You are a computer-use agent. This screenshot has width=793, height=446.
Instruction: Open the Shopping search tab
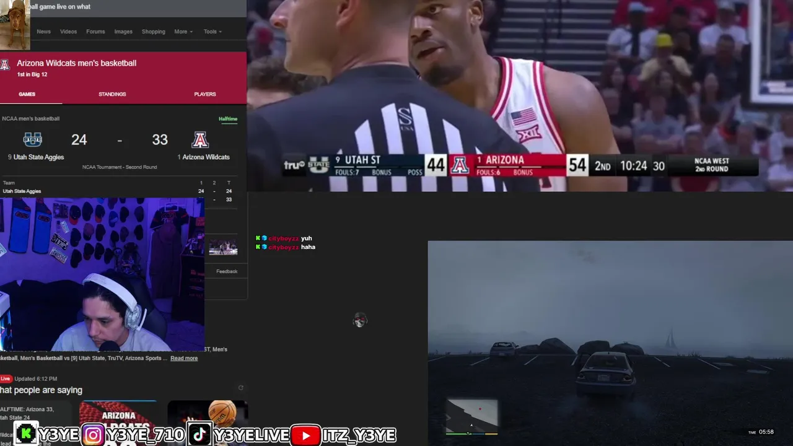coord(153,32)
